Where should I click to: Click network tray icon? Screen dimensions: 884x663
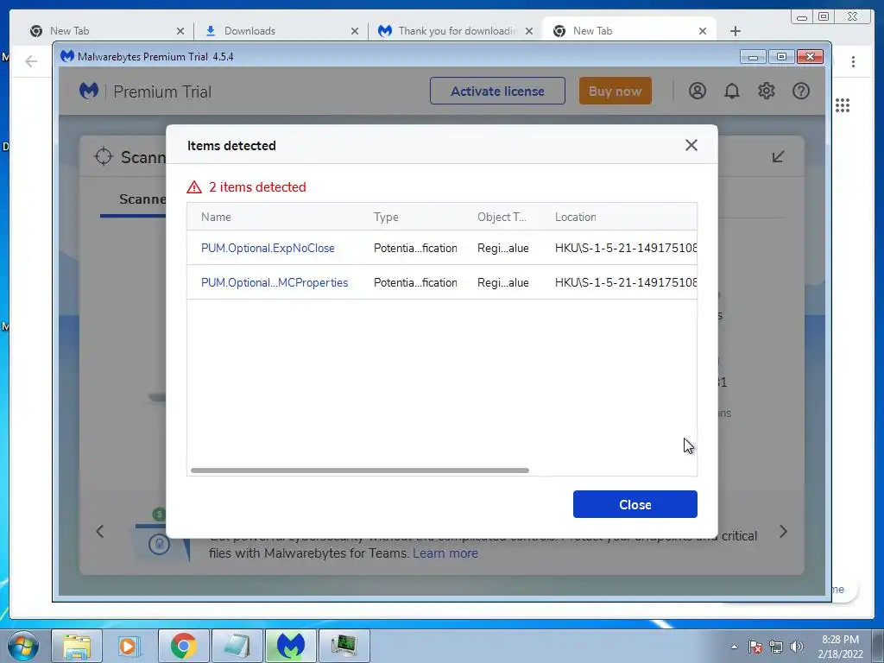click(x=776, y=647)
